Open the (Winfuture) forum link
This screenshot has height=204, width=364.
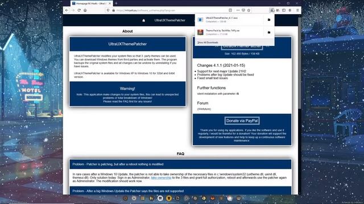coord(204,109)
